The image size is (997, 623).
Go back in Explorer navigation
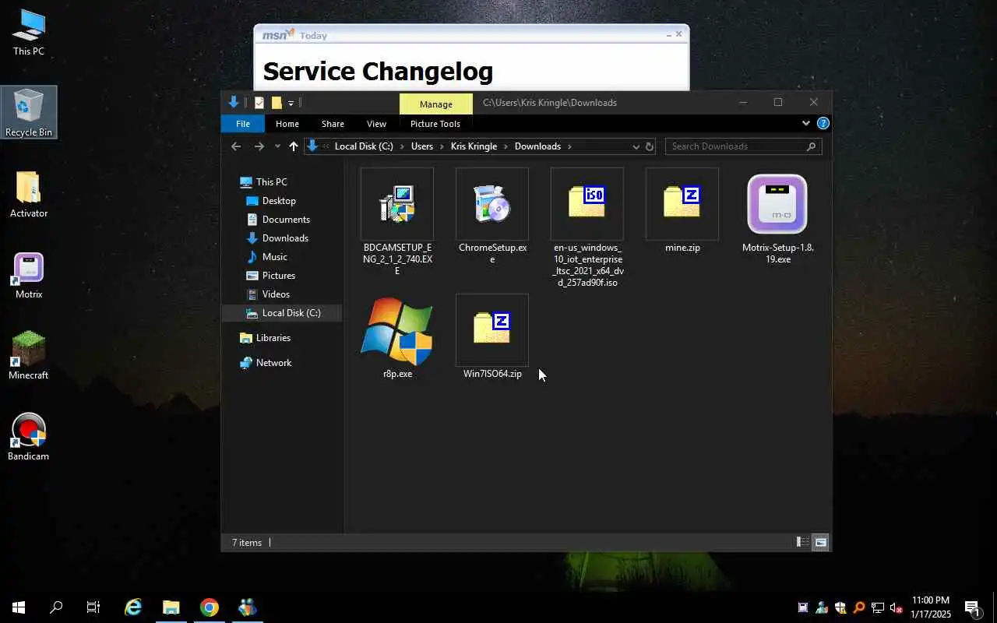(x=236, y=146)
